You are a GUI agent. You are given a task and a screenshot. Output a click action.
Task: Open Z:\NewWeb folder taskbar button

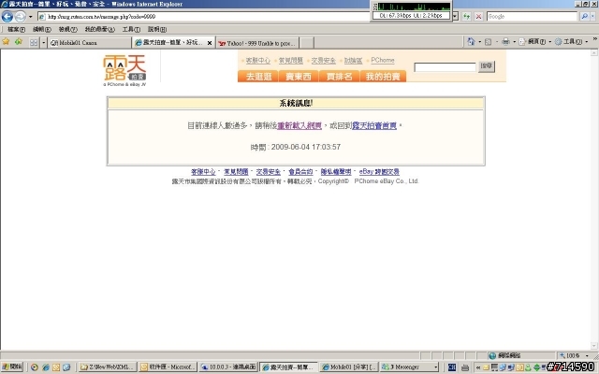pos(107,367)
